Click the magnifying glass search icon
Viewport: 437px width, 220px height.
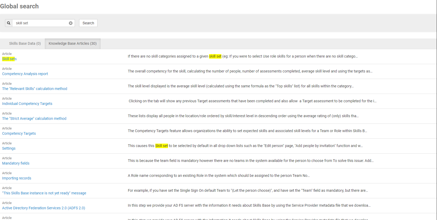pyautogui.click(x=9, y=23)
